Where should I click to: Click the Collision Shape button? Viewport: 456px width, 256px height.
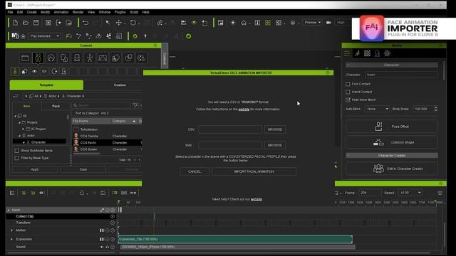pyautogui.click(x=391, y=142)
